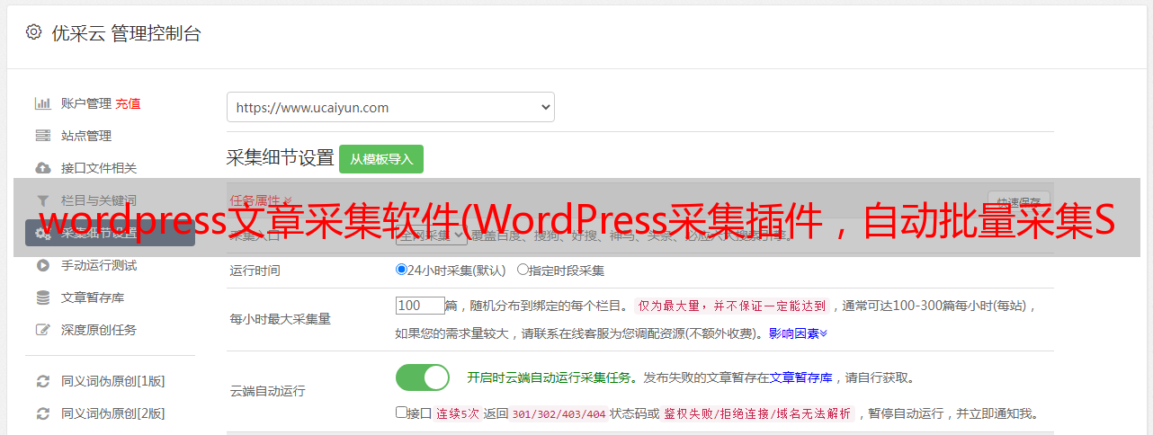Image resolution: width=1153 pixels, height=435 pixels.
Task: Click the 每小时最大采集量 input field showing 100
Action: click(x=420, y=305)
